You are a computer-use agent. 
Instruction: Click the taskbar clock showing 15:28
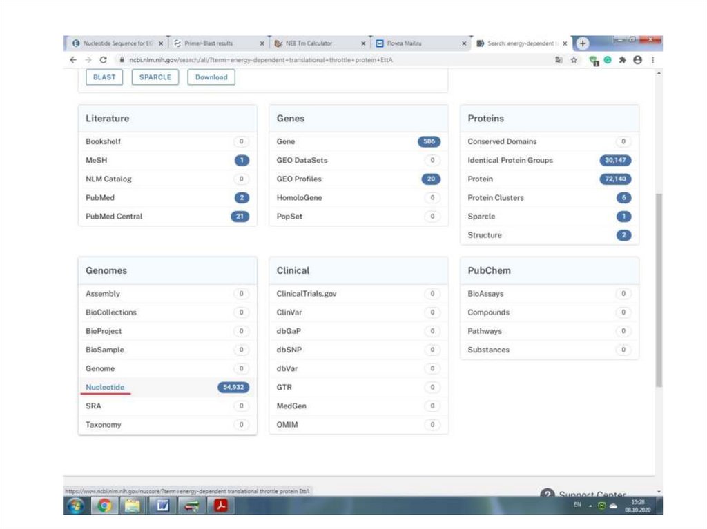[x=637, y=506]
